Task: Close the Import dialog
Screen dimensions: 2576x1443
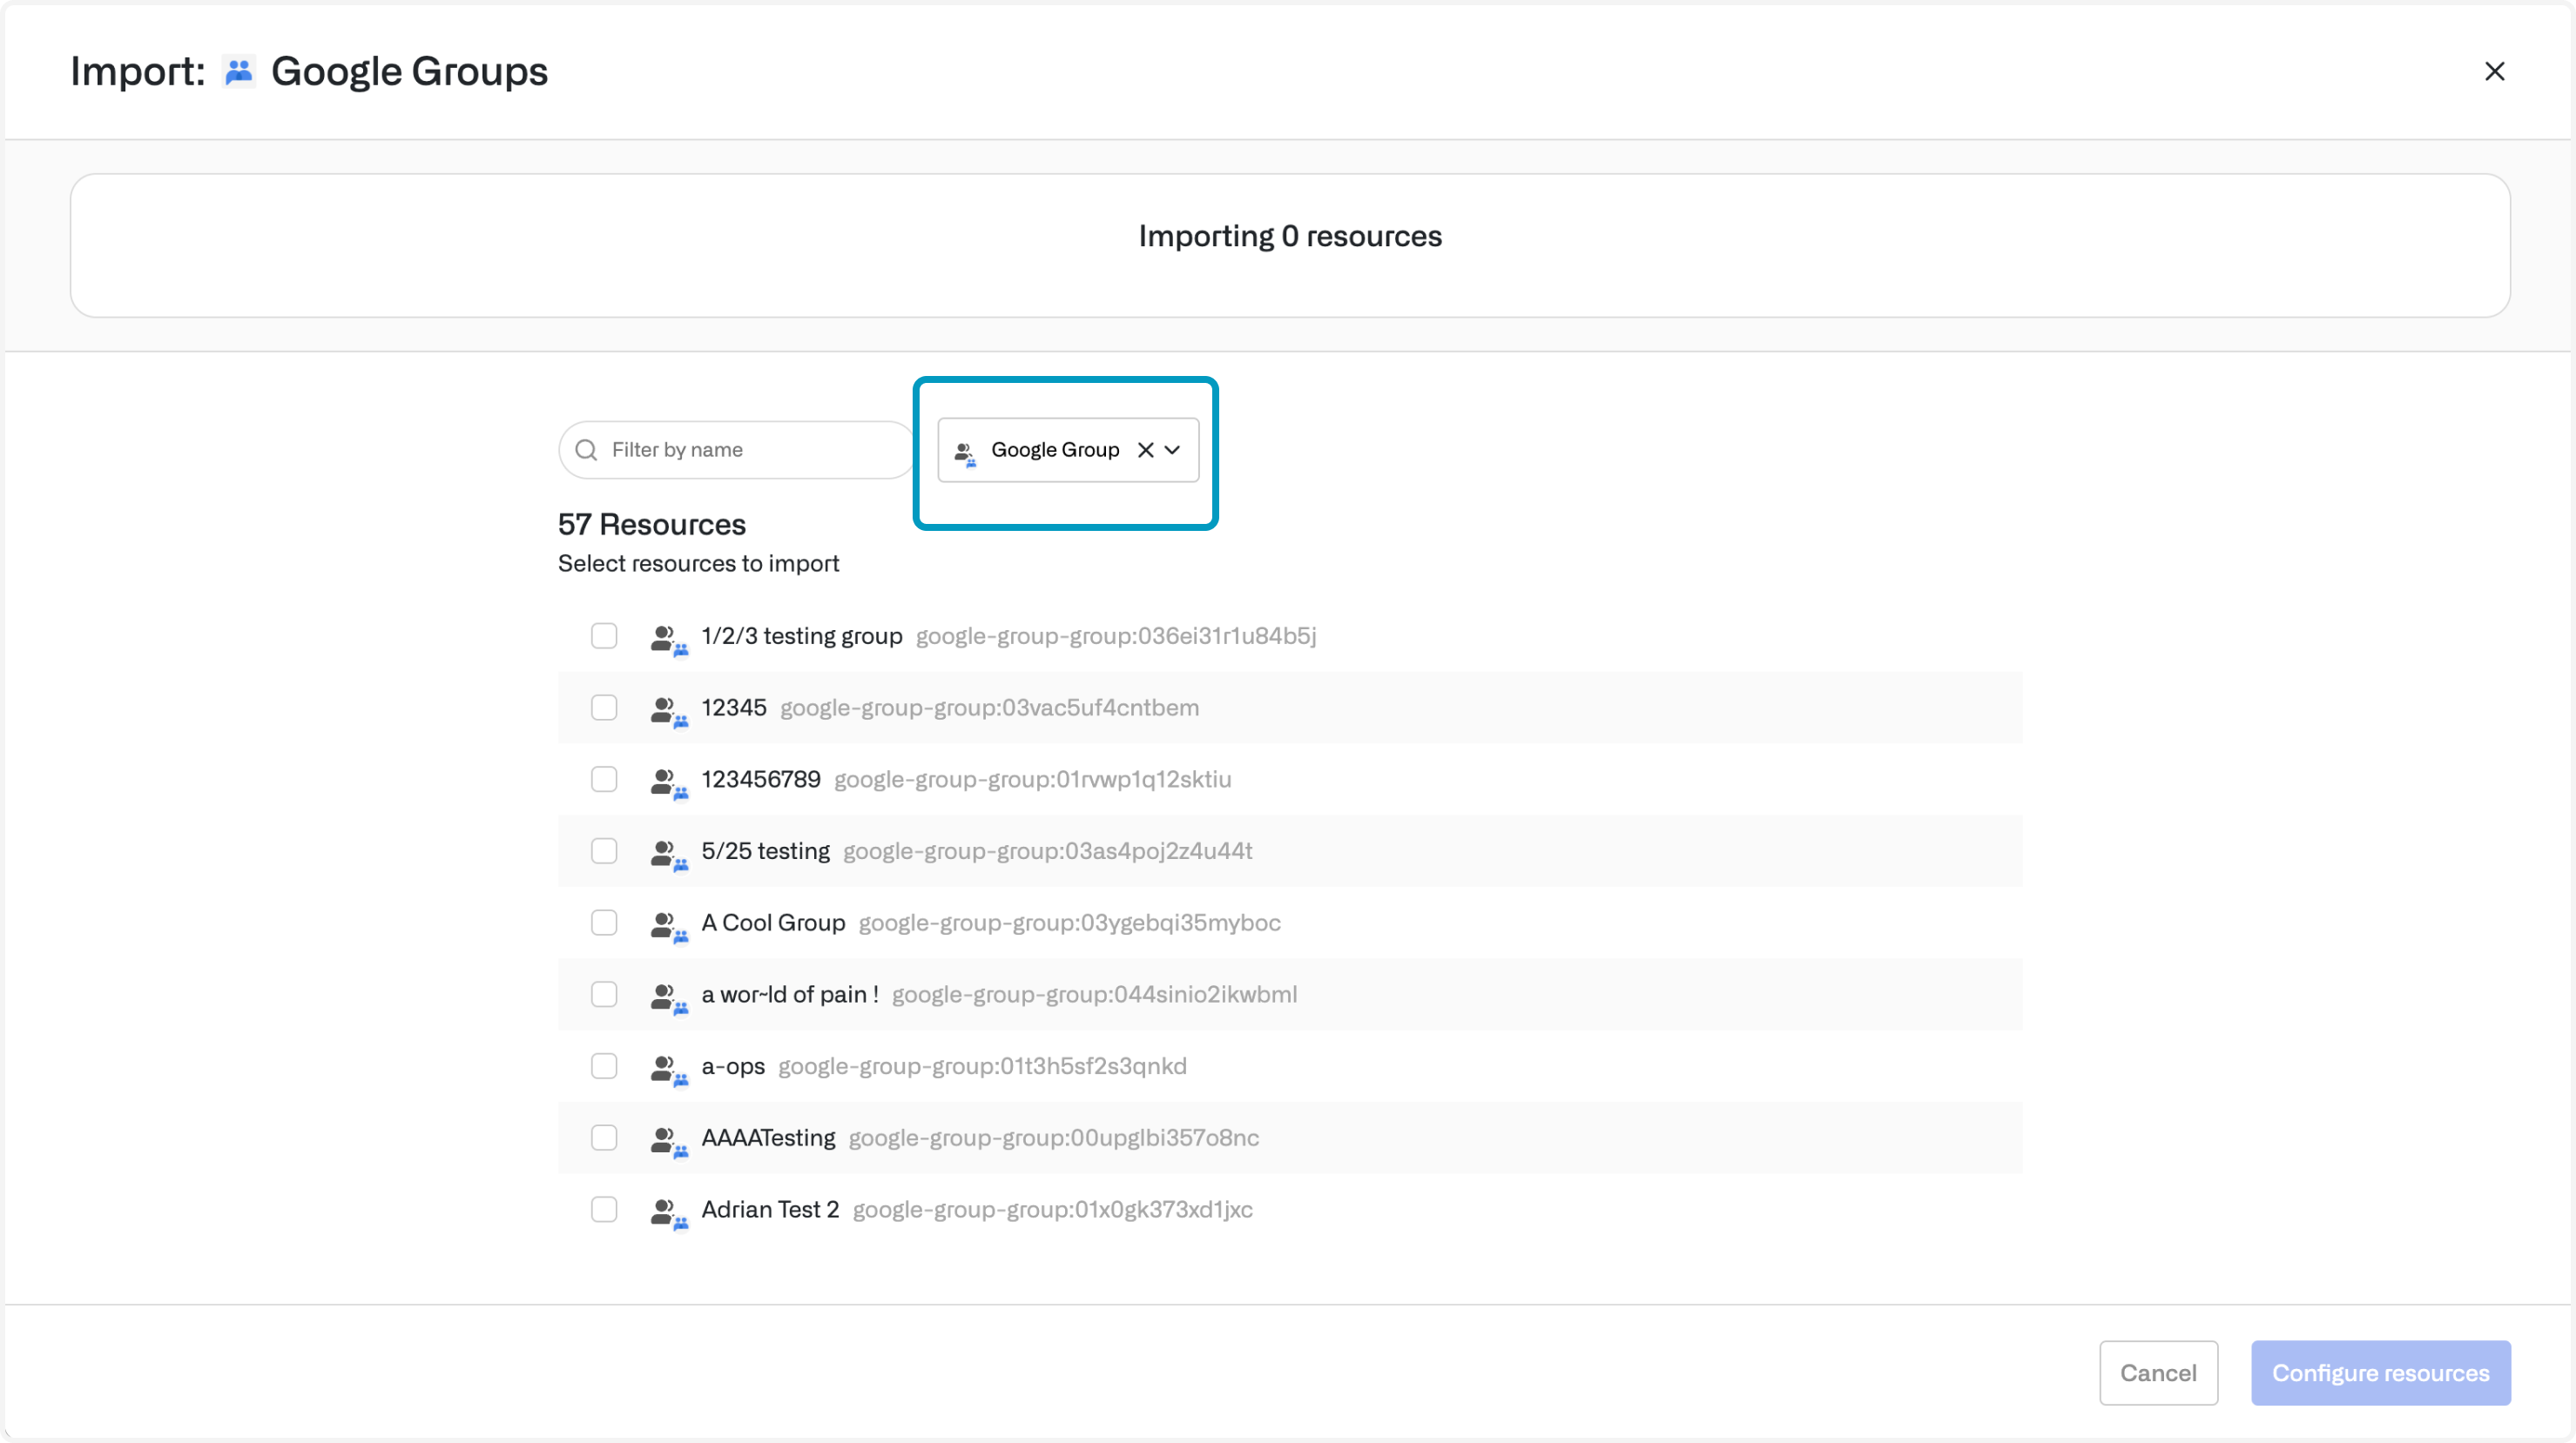Action: point(2494,71)
